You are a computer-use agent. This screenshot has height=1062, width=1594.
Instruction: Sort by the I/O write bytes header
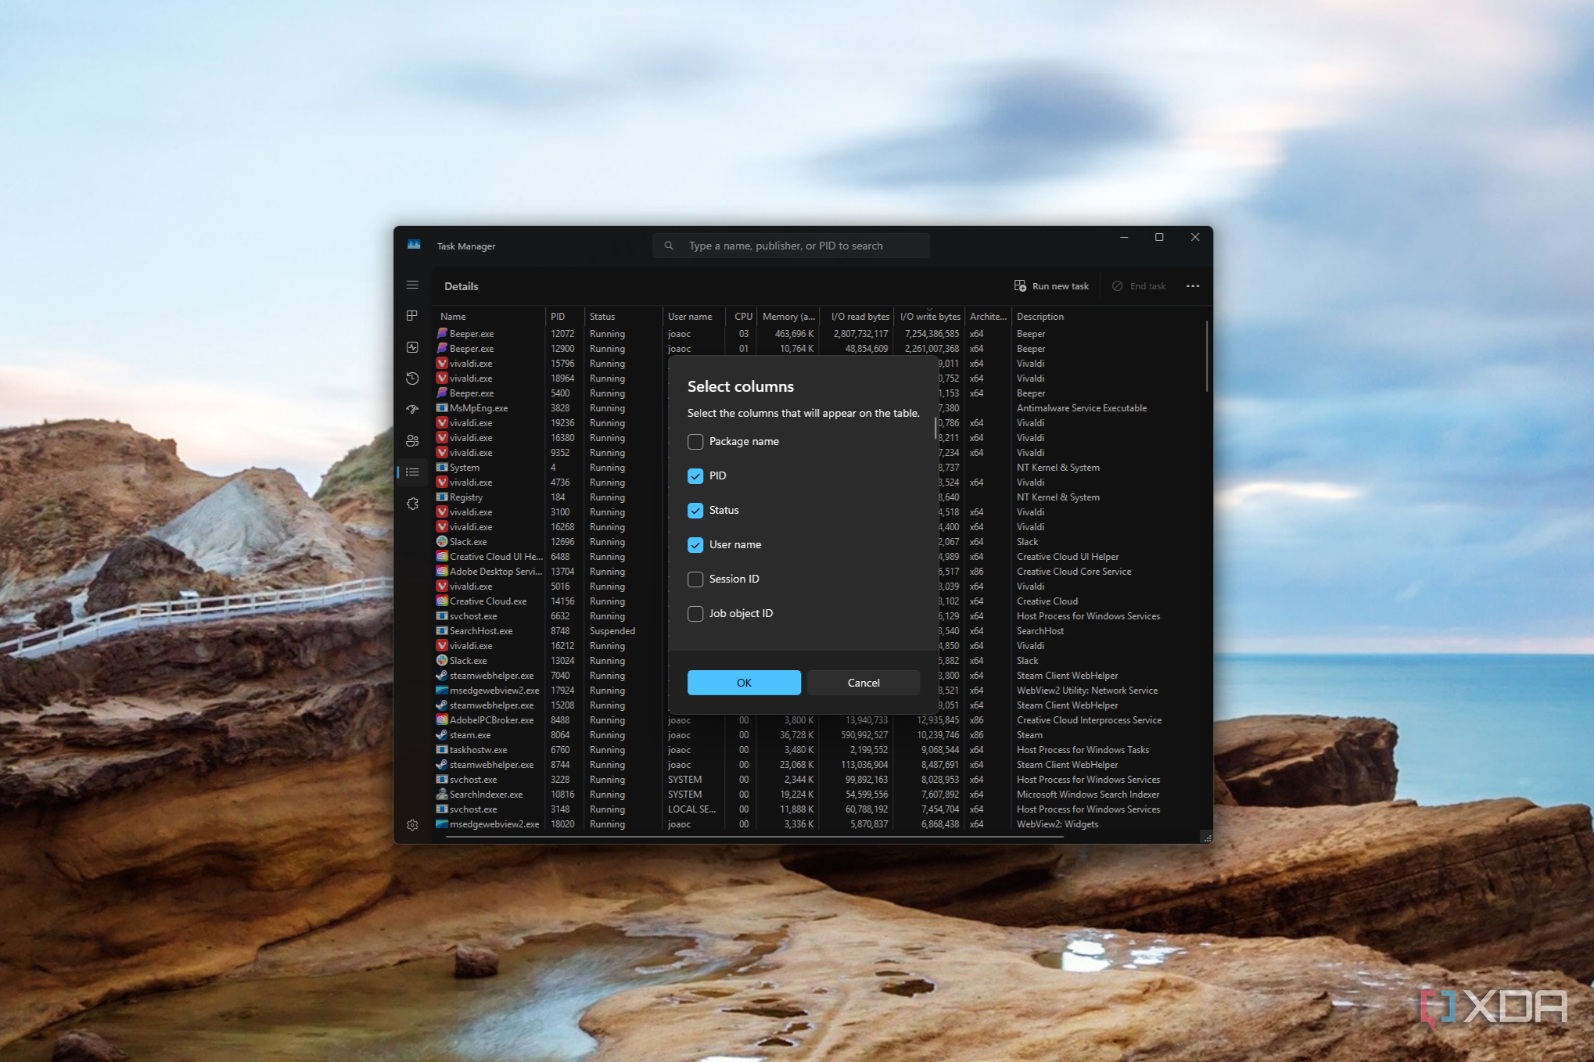pos(930,317)
